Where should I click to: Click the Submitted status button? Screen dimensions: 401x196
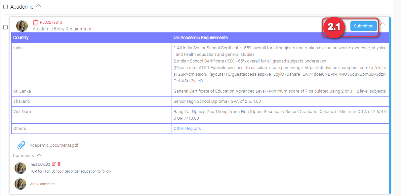[x=363, y=26]
